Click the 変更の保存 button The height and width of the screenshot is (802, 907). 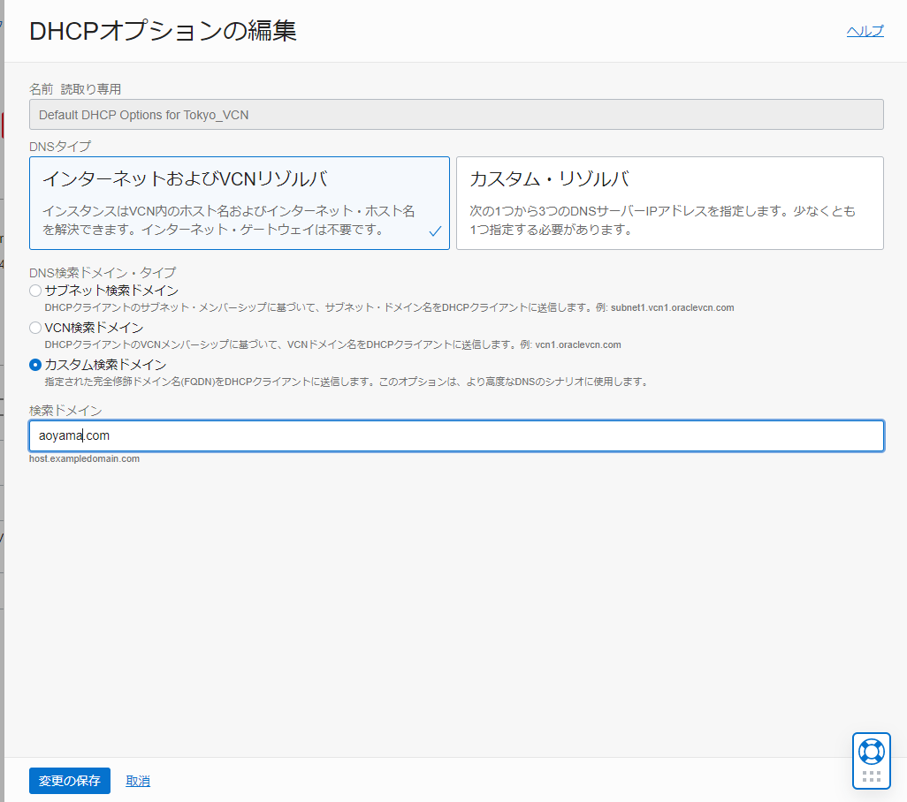pos(69,781)
